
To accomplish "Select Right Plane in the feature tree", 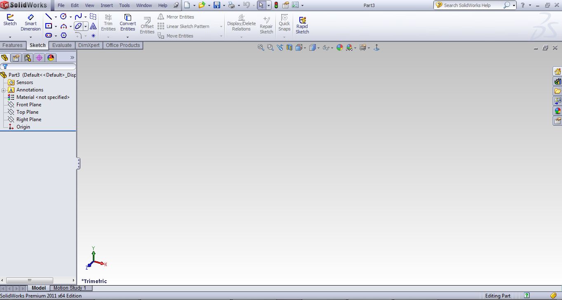I will click(28, 120).
